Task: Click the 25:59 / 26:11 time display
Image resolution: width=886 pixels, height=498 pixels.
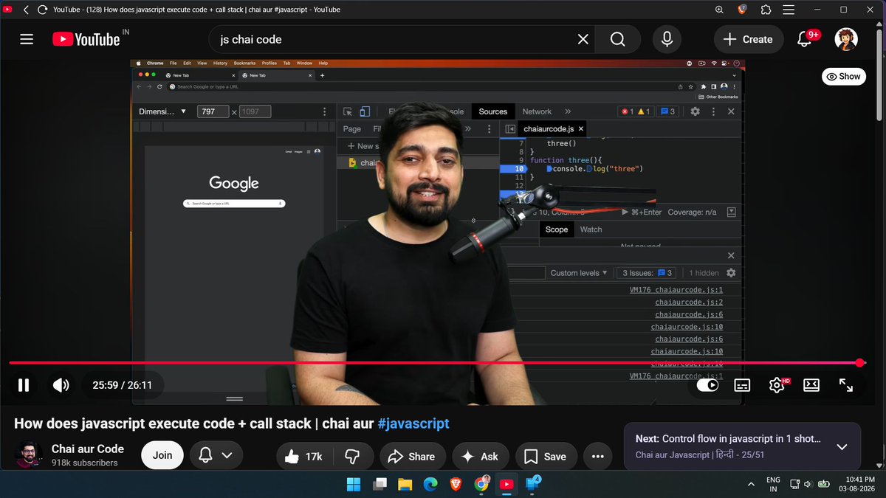Action: pyautogui.click(x=122, y=384)
